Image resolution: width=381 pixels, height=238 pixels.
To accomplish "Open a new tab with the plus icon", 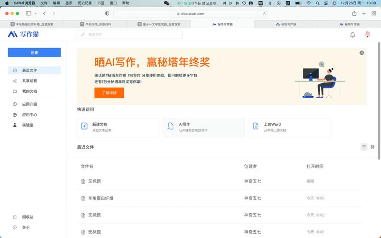I will (364, 13).
